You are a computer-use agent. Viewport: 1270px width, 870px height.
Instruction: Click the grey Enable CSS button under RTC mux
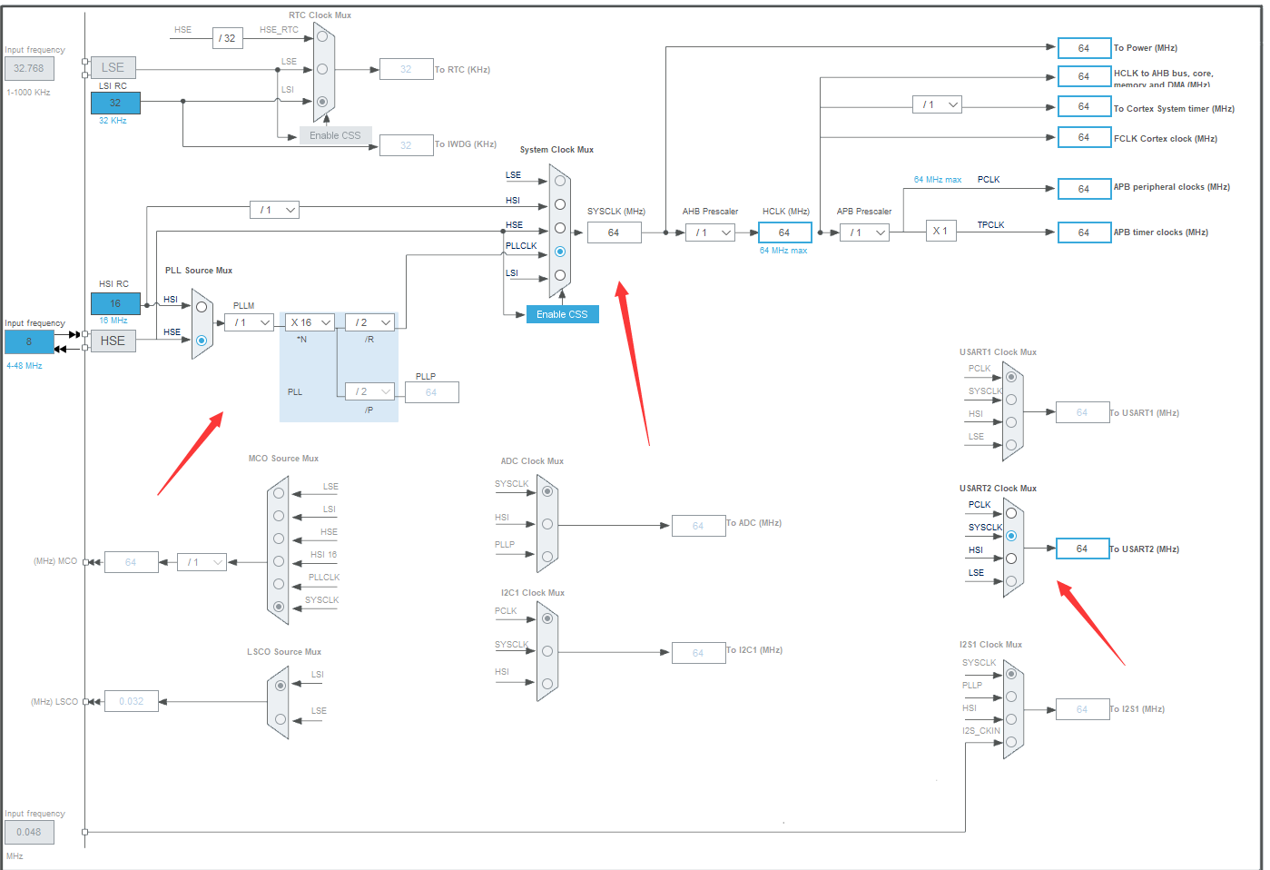click(335, 135)
